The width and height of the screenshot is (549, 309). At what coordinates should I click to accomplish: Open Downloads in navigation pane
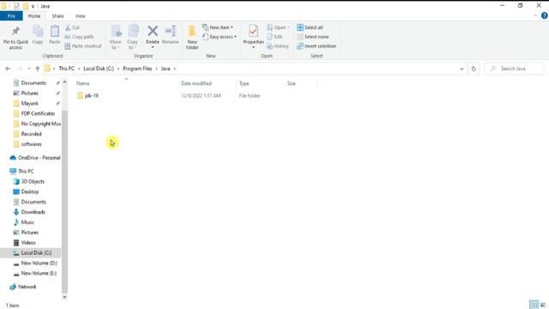coord(33,212)
